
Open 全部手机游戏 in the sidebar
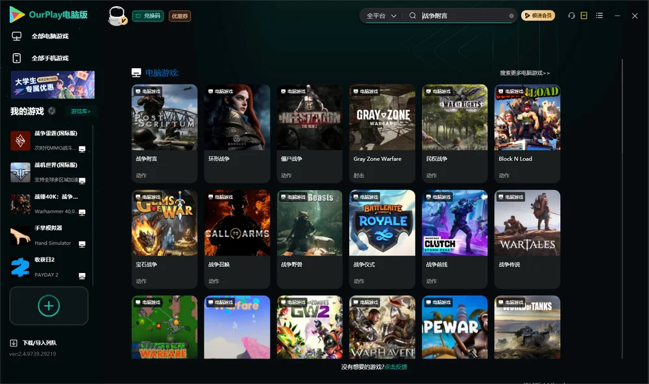pos(50,58)
